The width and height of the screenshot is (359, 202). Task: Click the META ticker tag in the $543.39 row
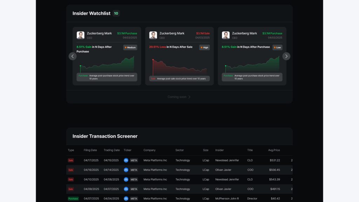tap(134, 180)
